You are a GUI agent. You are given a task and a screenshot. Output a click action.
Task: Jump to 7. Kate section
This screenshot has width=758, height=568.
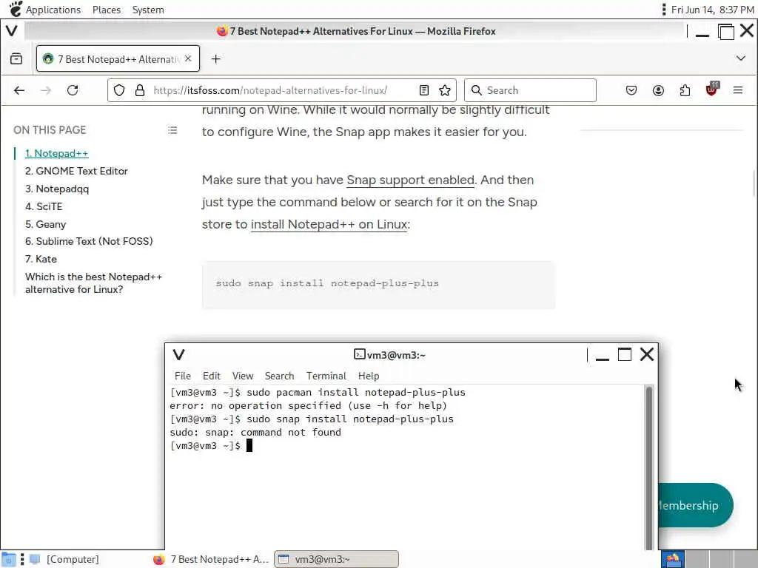click(41, 259)
